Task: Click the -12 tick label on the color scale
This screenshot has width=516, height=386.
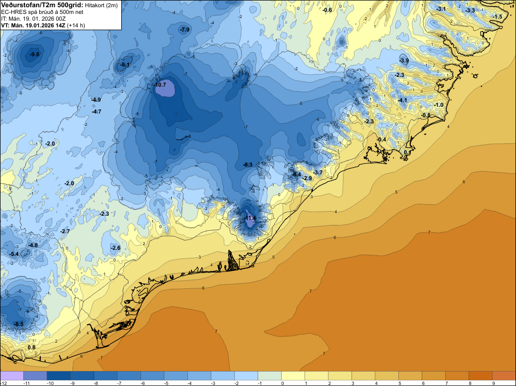Action: point(3,383)
